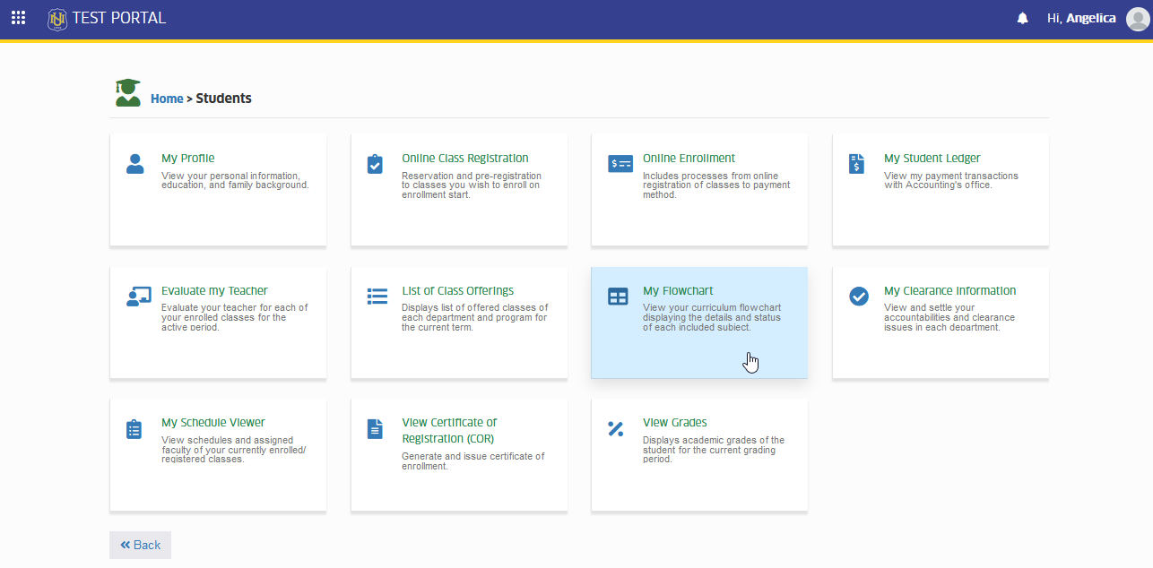Click description 'View your personal information' text
The width and height of the screenshot is (1153, 568).
235,180
